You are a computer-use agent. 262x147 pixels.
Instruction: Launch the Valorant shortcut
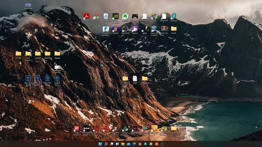point(135,129)
